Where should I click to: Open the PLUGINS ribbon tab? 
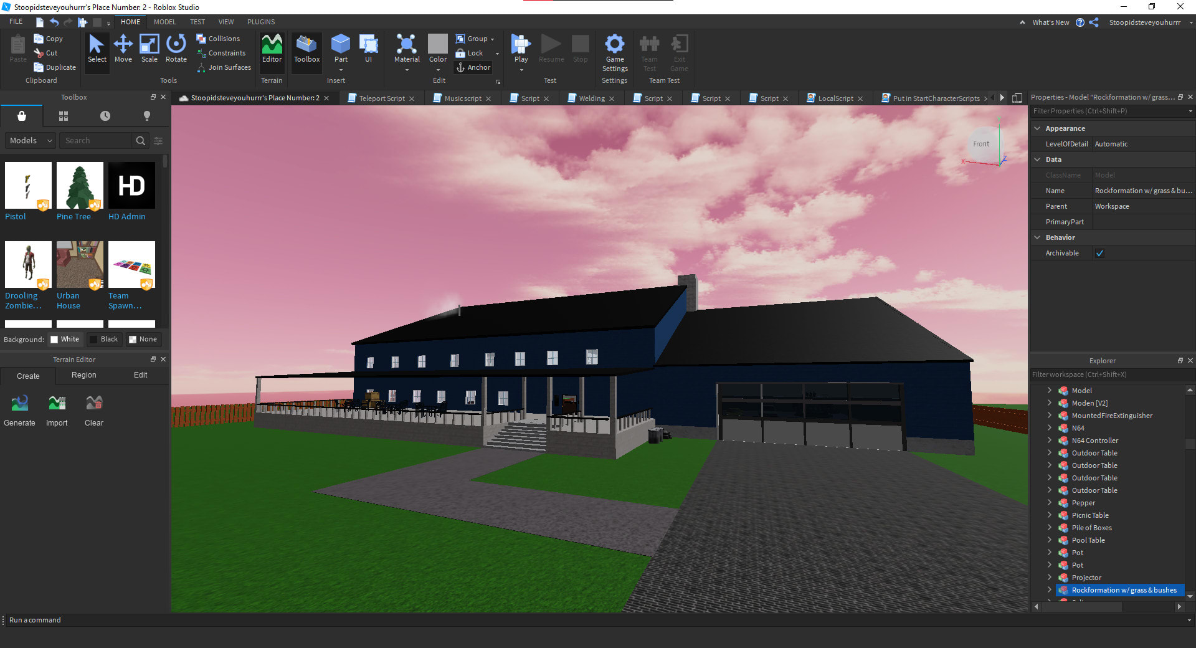[x=261, y=22]
